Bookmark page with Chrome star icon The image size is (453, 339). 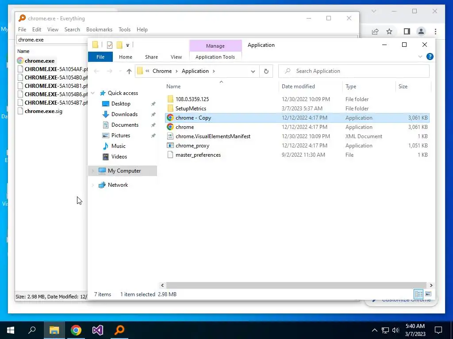point(389,31)
